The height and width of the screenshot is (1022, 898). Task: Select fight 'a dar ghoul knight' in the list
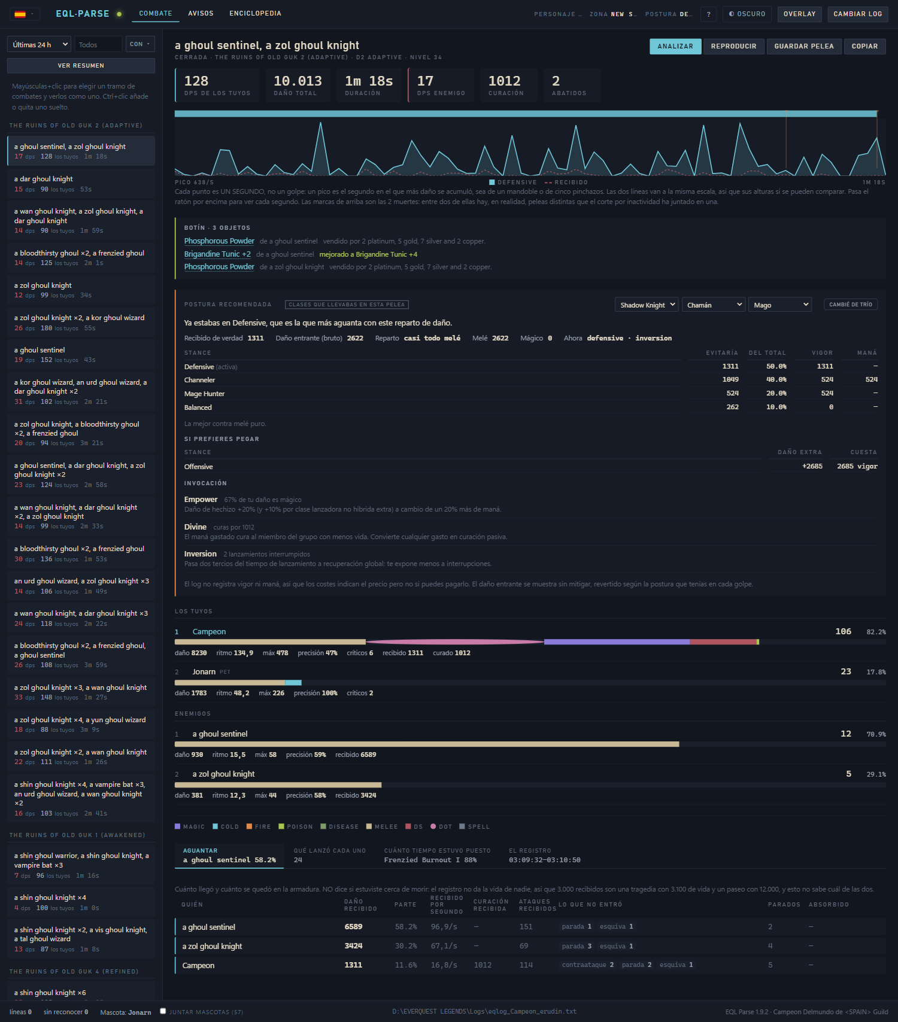81,184
